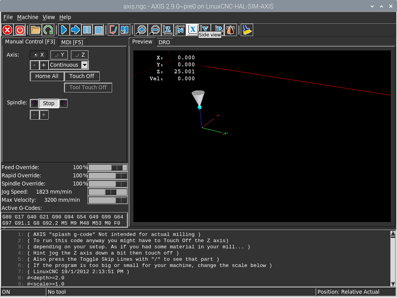Click the tool cone in preview
This screenshot has height=298, width=397.
coord(198,98)
